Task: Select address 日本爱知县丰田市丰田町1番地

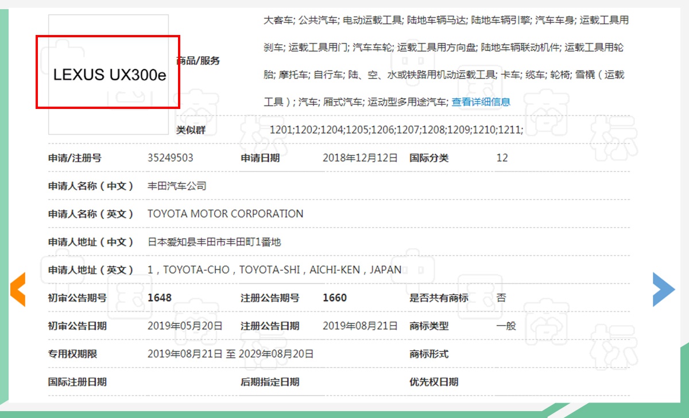Action: 214,242
